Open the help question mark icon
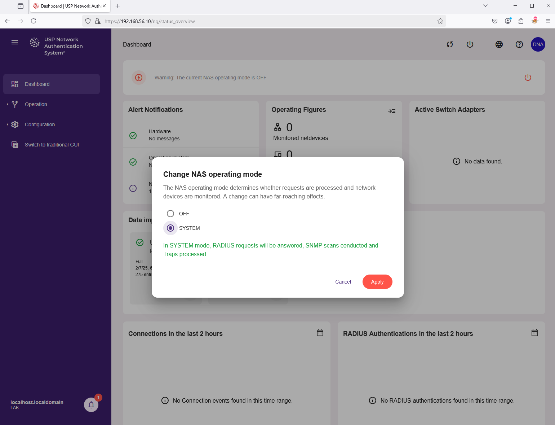Viewport: 555px width, 425px height. click(x=519, y=44)
